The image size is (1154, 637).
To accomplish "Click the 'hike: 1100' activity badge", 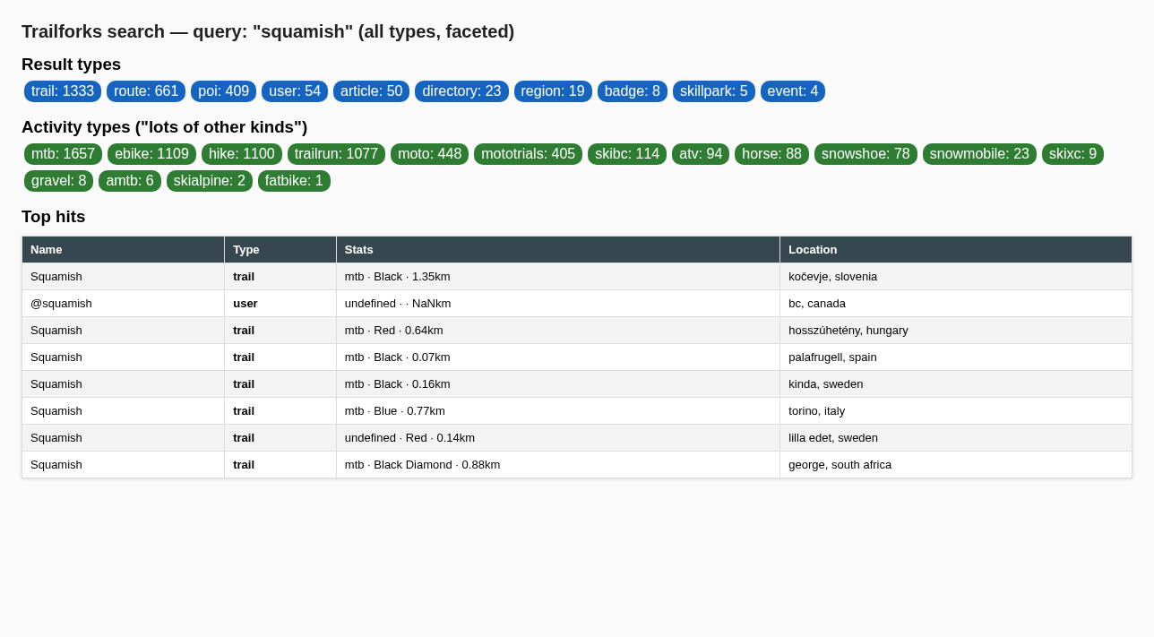I will click(242, 154).
